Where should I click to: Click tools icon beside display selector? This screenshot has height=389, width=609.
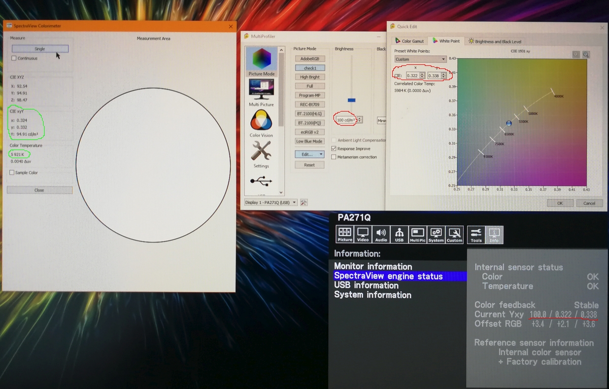[304, 202]
